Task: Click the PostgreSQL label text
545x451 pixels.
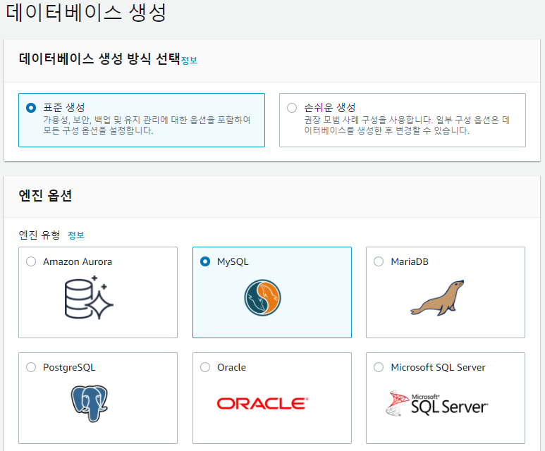Action: [69, 368]
